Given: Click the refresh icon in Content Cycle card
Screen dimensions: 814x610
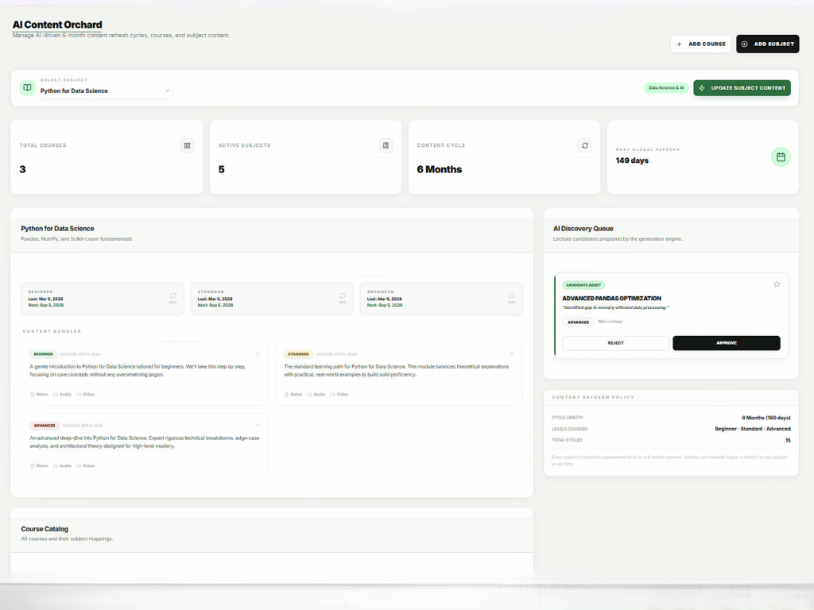Looking at the screenshot, I should click(585, 145).
